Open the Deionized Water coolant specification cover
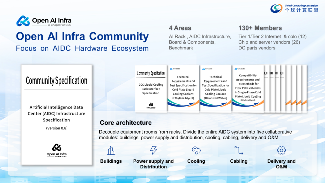Image resolution: width=325 pixels, height=183 pixels. pyautogui.click(x=216, y=88)
